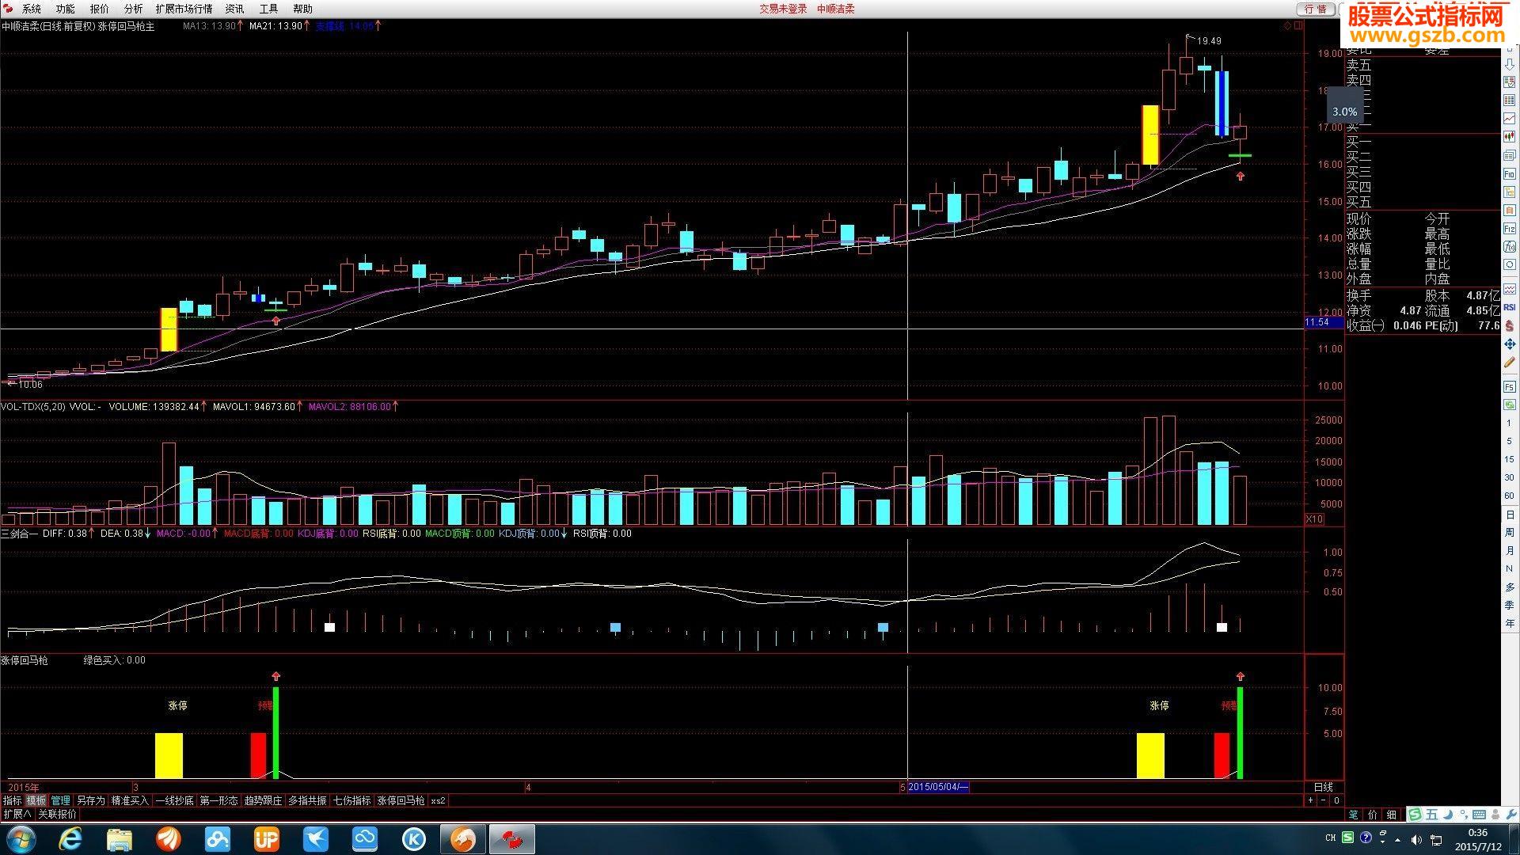This screenshot has height=855, width=1520.
Task: Open the F12 trading icon
Action: point(1510,228)
